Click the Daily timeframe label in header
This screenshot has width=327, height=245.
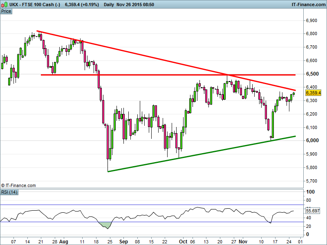109,4
